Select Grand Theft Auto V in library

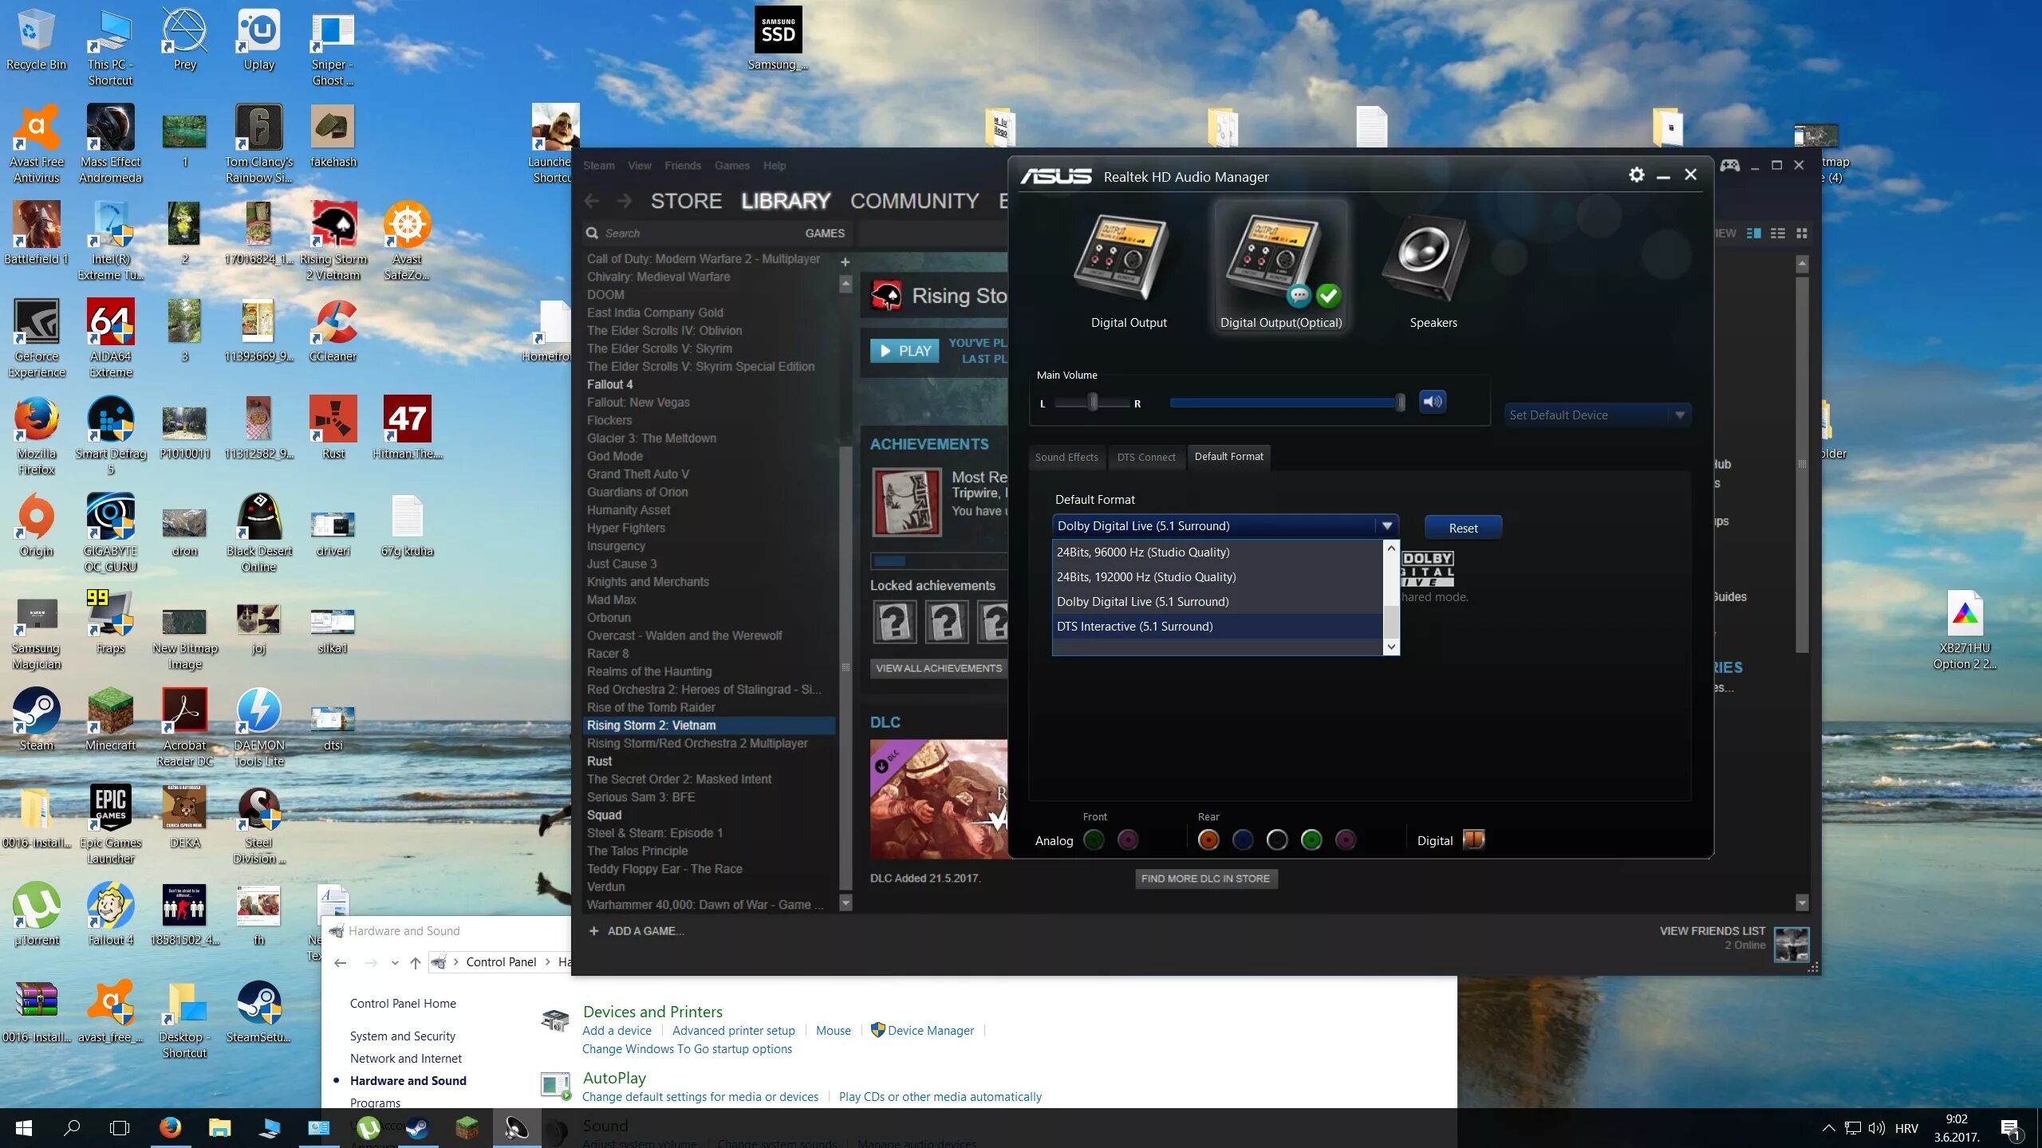coord(638,474)
